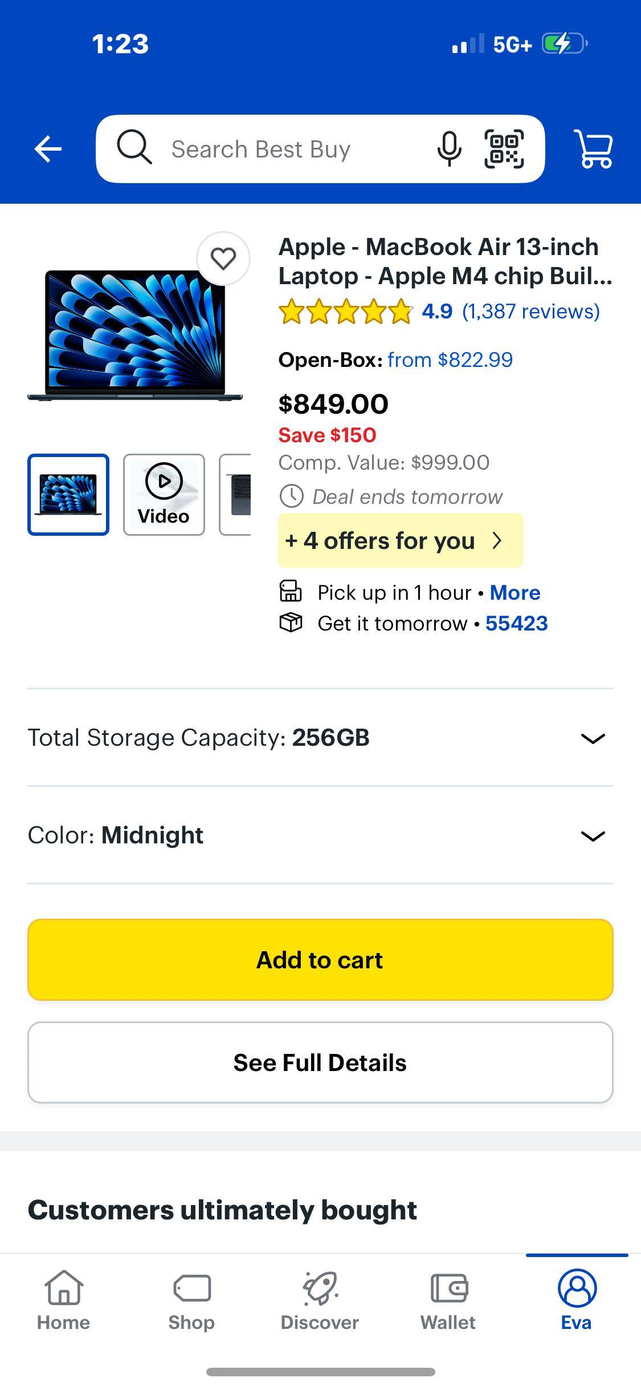Screen dimensions: 641x1390
Task: Type in the Search Best Buy field
Action: pyautogui.click(x=285, y=149)
